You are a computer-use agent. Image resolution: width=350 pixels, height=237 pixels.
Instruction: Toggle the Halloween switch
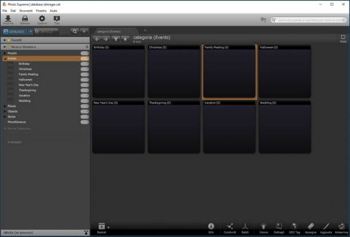click(x=85, y=79)
